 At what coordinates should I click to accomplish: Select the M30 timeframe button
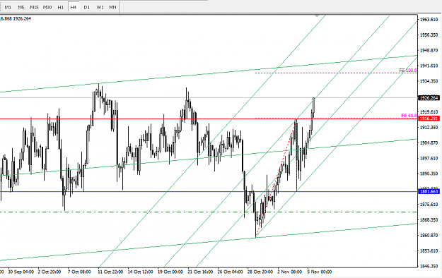47,7
